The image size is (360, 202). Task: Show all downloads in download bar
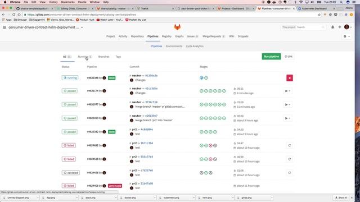click(341, 198)
